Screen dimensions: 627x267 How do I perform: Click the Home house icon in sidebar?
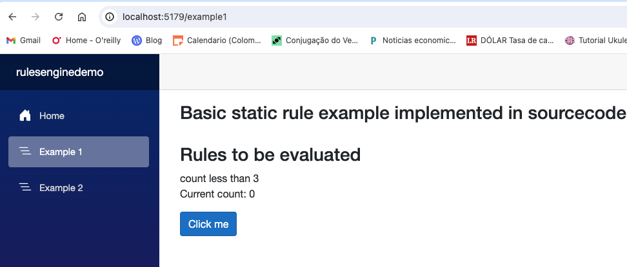coord(25,116)
